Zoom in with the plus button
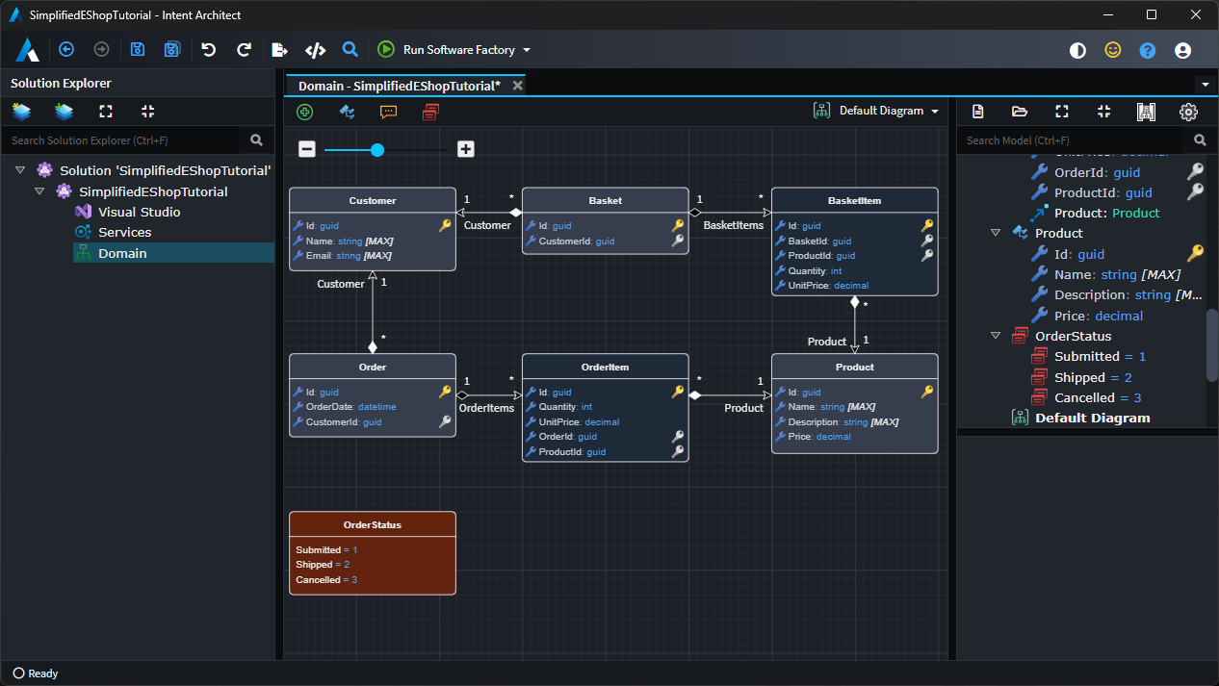This screenshot has height=686, width=1219. [466, 149]
